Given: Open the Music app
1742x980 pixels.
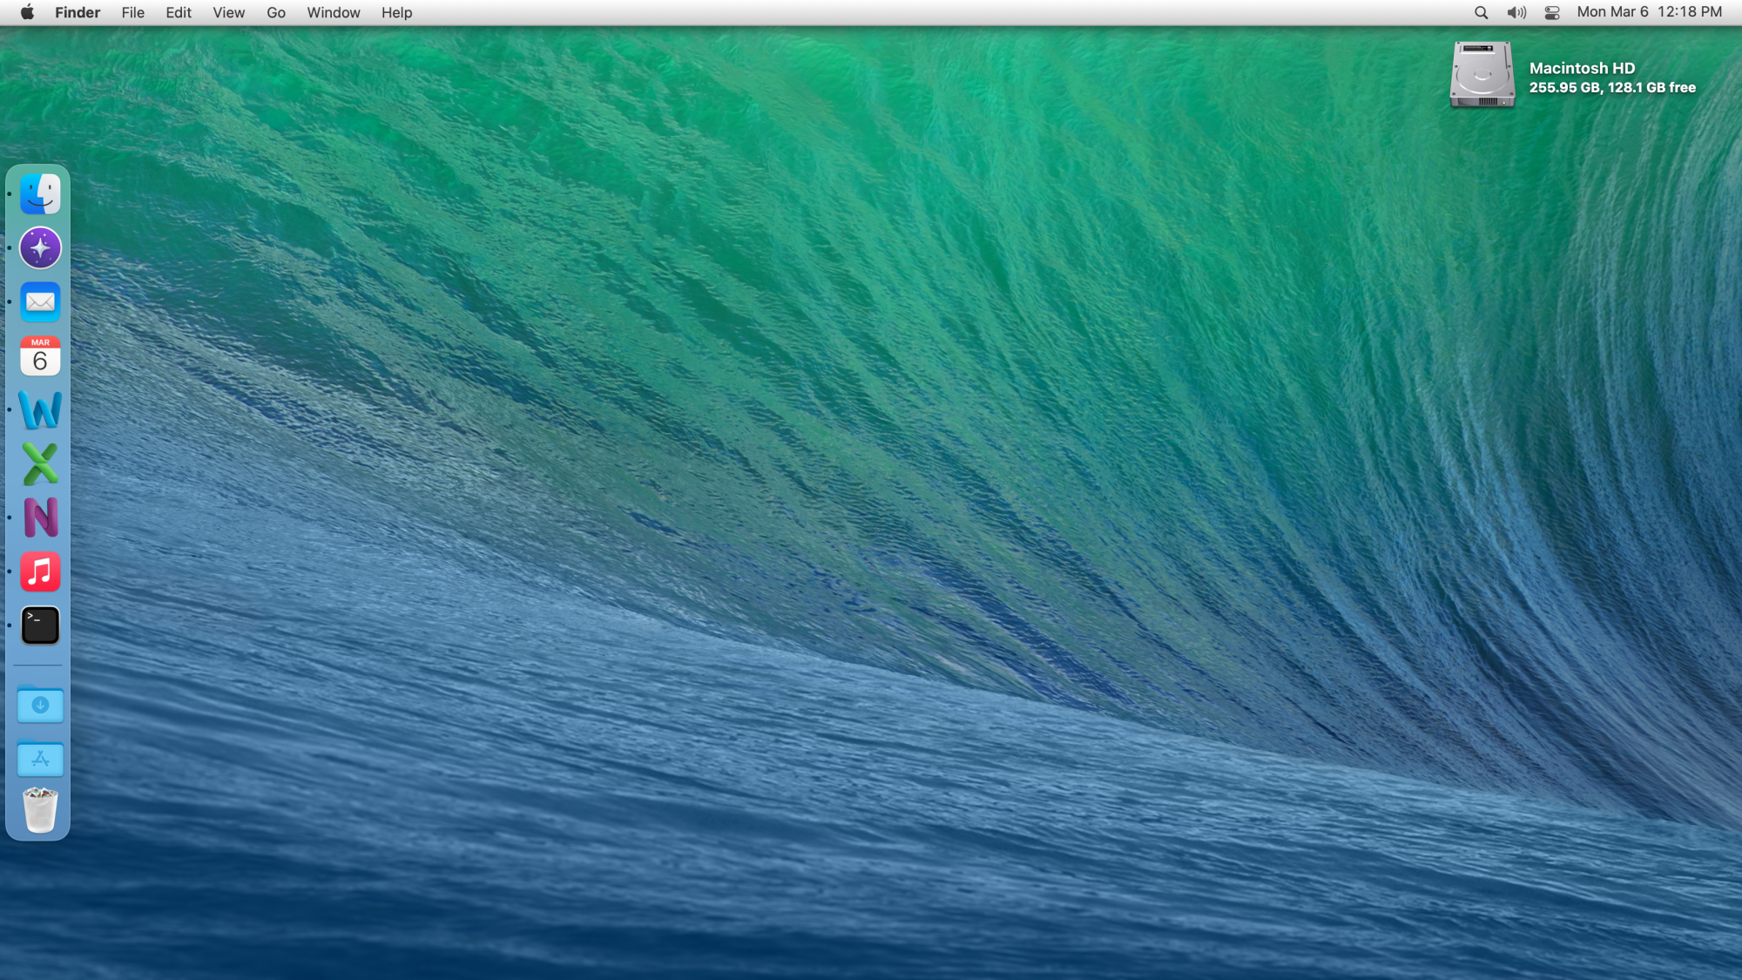Looking at the screenshot, I should pyautogui.click(x=40, y=571).
